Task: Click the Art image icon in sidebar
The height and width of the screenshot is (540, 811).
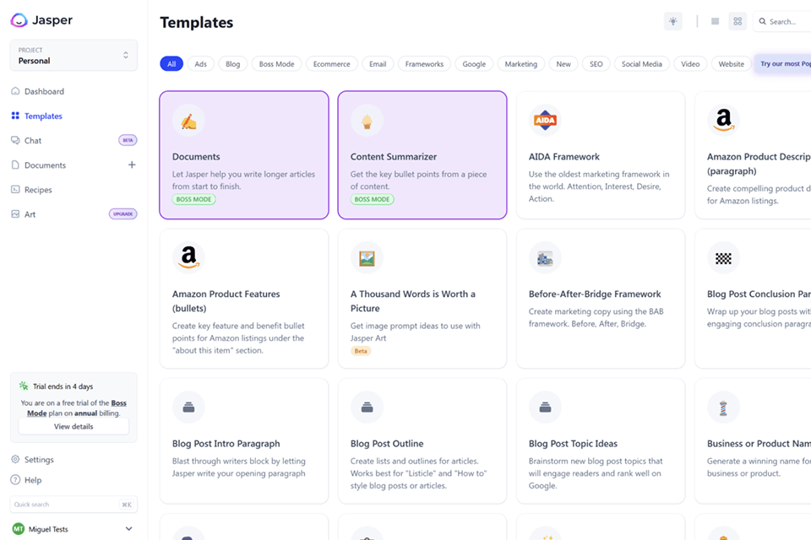Action: tap(15, 214)
